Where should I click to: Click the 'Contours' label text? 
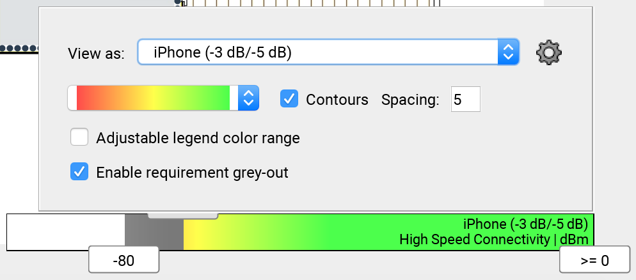click(337, 99)
